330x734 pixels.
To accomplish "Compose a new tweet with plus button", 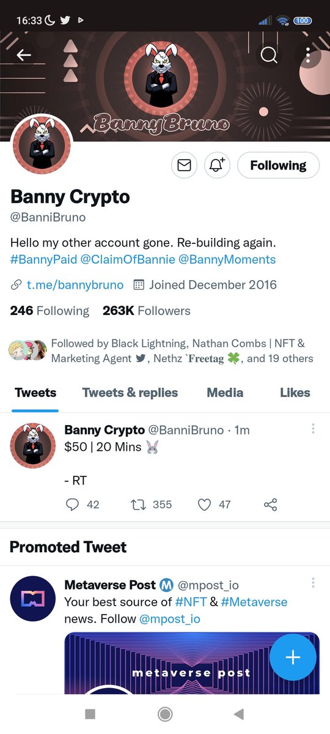I will (x=293, y=658).
